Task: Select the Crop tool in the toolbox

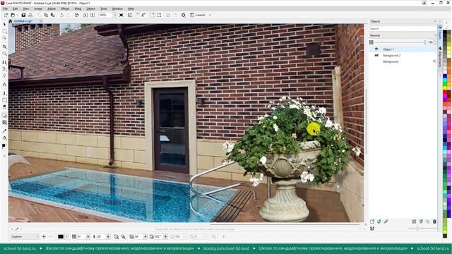Action: click(4, 47)
